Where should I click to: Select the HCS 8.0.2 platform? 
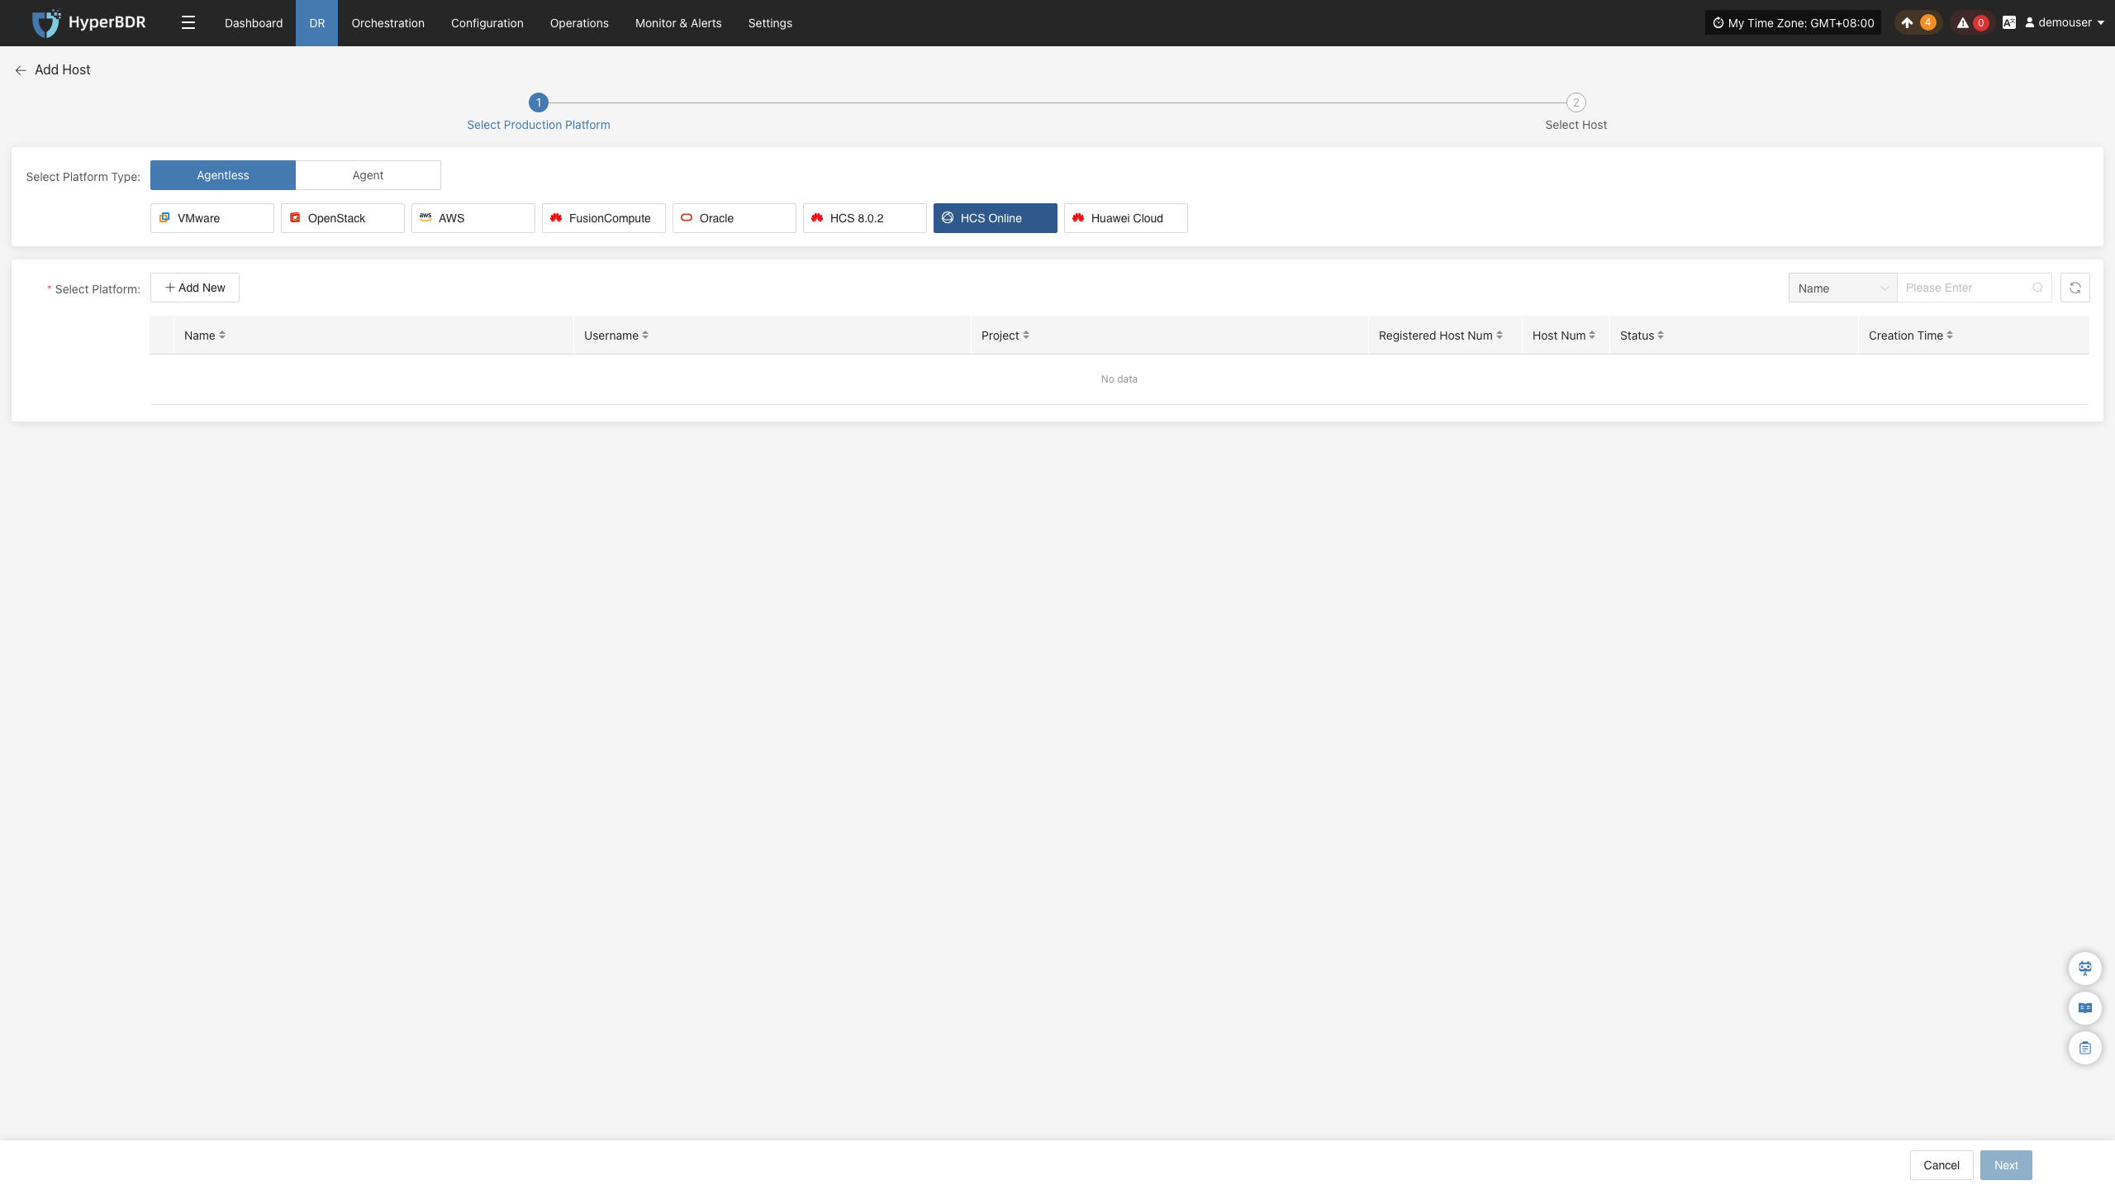[x=865, y=218]
